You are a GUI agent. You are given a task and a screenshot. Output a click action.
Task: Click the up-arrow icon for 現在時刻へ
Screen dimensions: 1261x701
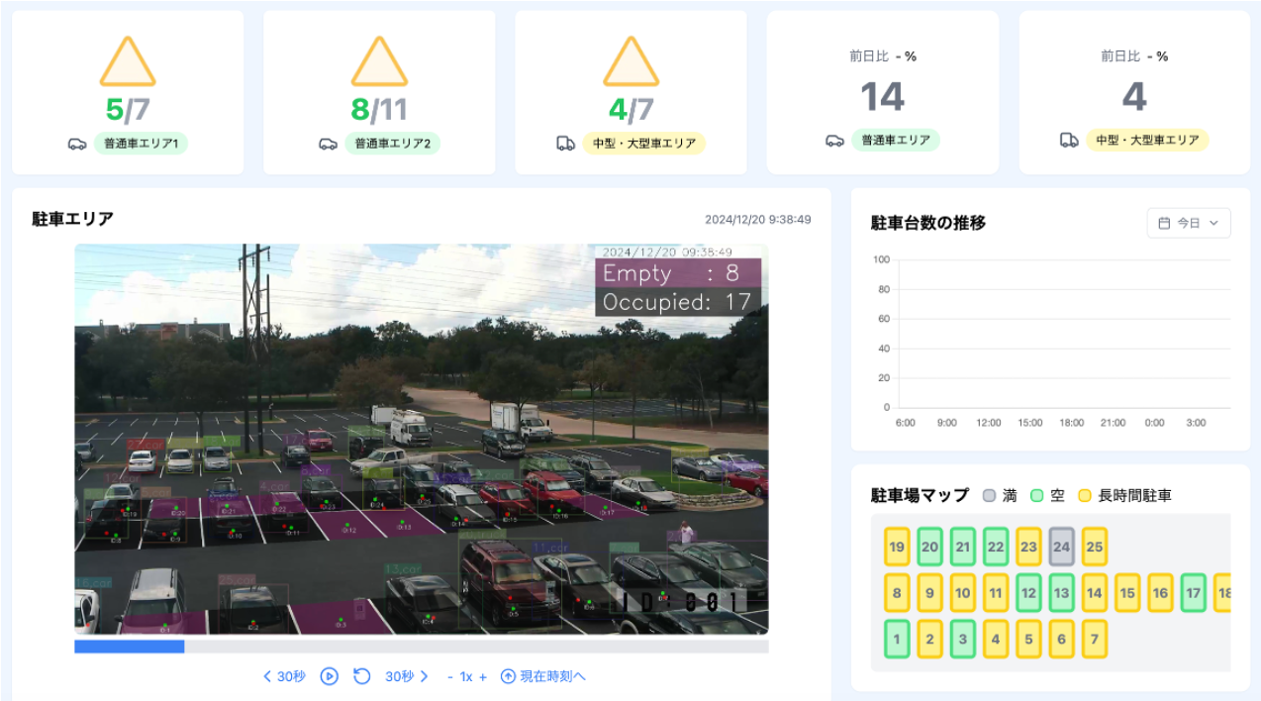508,676
